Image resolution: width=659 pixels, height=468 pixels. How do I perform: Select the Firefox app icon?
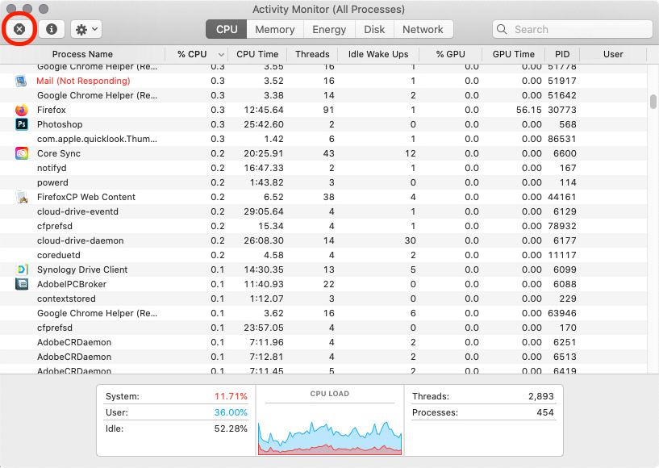[22, 110]
